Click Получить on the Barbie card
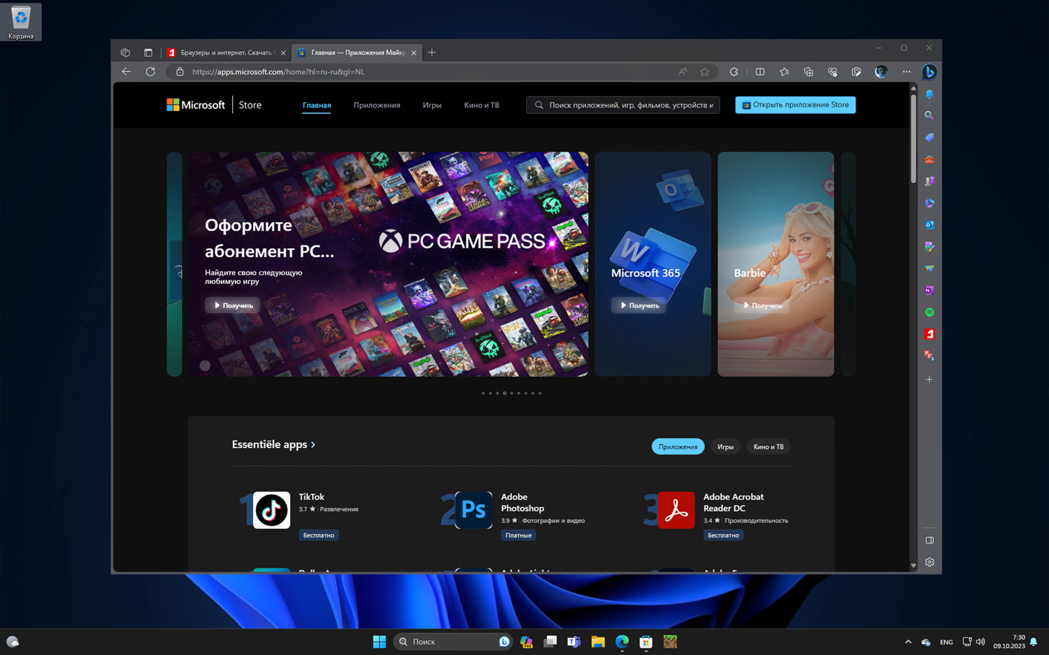This screenshot has width=1049, height=655. pos(762,305)
